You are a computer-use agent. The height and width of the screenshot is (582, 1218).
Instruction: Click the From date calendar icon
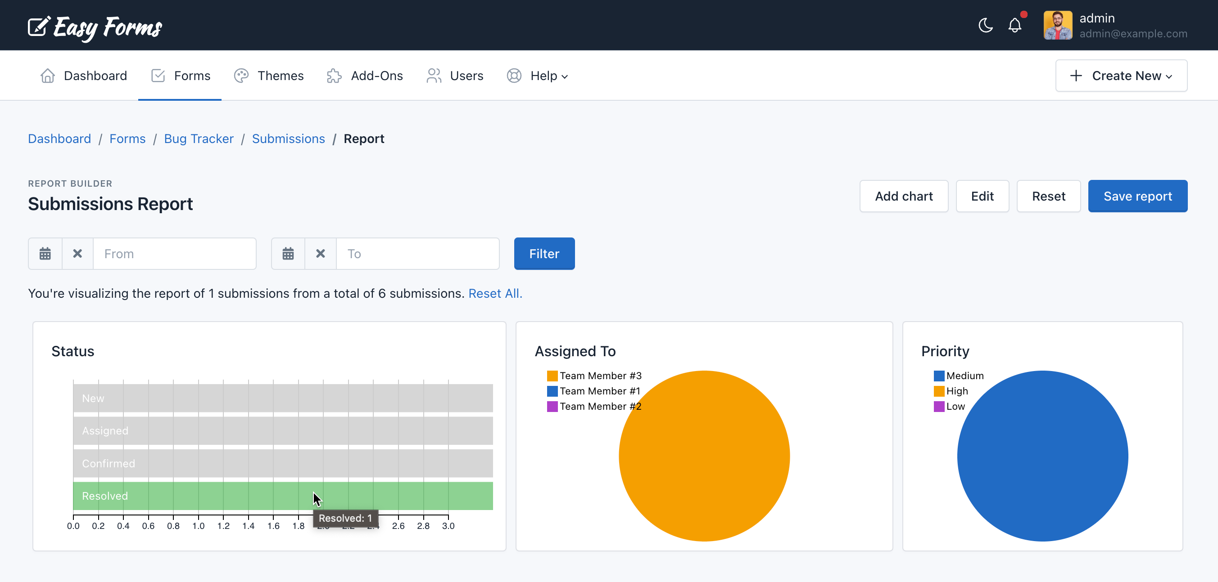coord(44,254)
